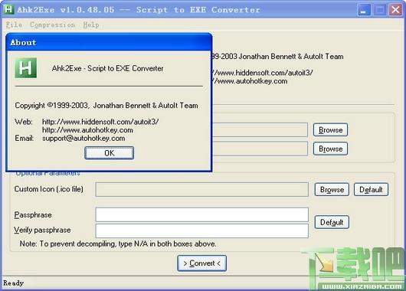Click 'Ahk2Exe - Script to EXE Converter' heading
406x291 pixels.
107,68
